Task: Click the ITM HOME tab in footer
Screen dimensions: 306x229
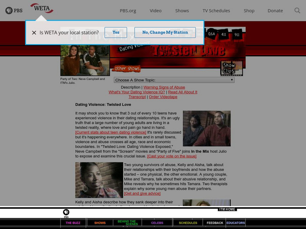Action: (227, 209)
